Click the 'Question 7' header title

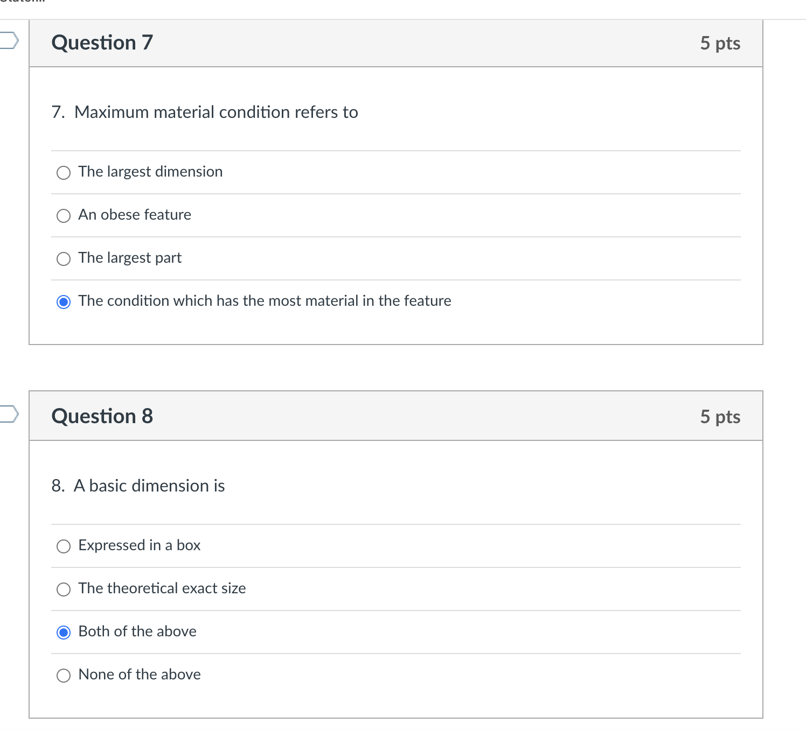(x=102, y=43)
